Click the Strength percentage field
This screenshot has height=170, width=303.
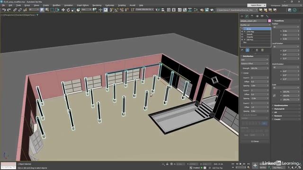(x=258, y=68)
